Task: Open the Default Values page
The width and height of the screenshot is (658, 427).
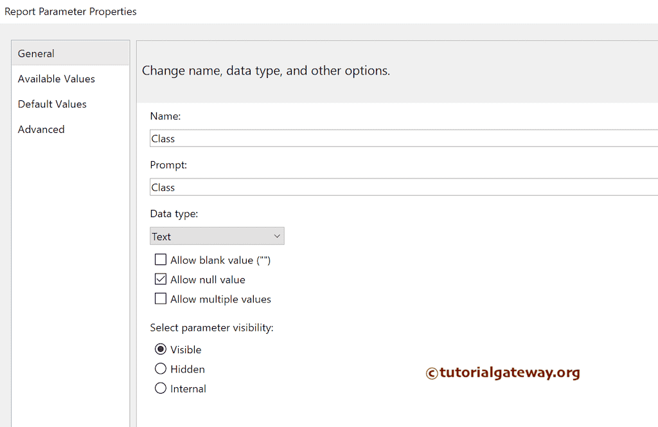Action: click(x=52, y=103)
